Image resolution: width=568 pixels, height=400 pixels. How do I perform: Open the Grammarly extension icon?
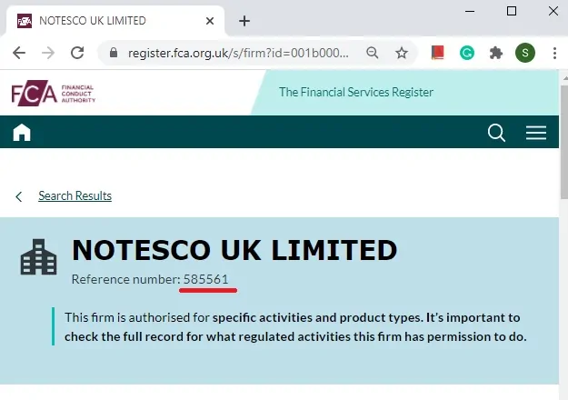coord(467,53)
